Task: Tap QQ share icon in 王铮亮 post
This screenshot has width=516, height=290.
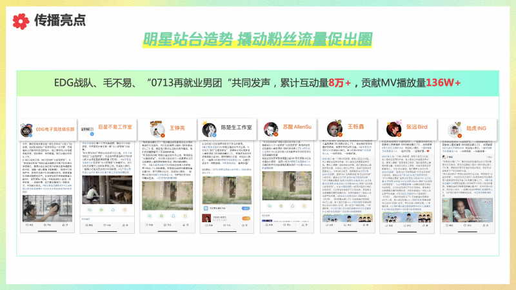Action: 174,216
